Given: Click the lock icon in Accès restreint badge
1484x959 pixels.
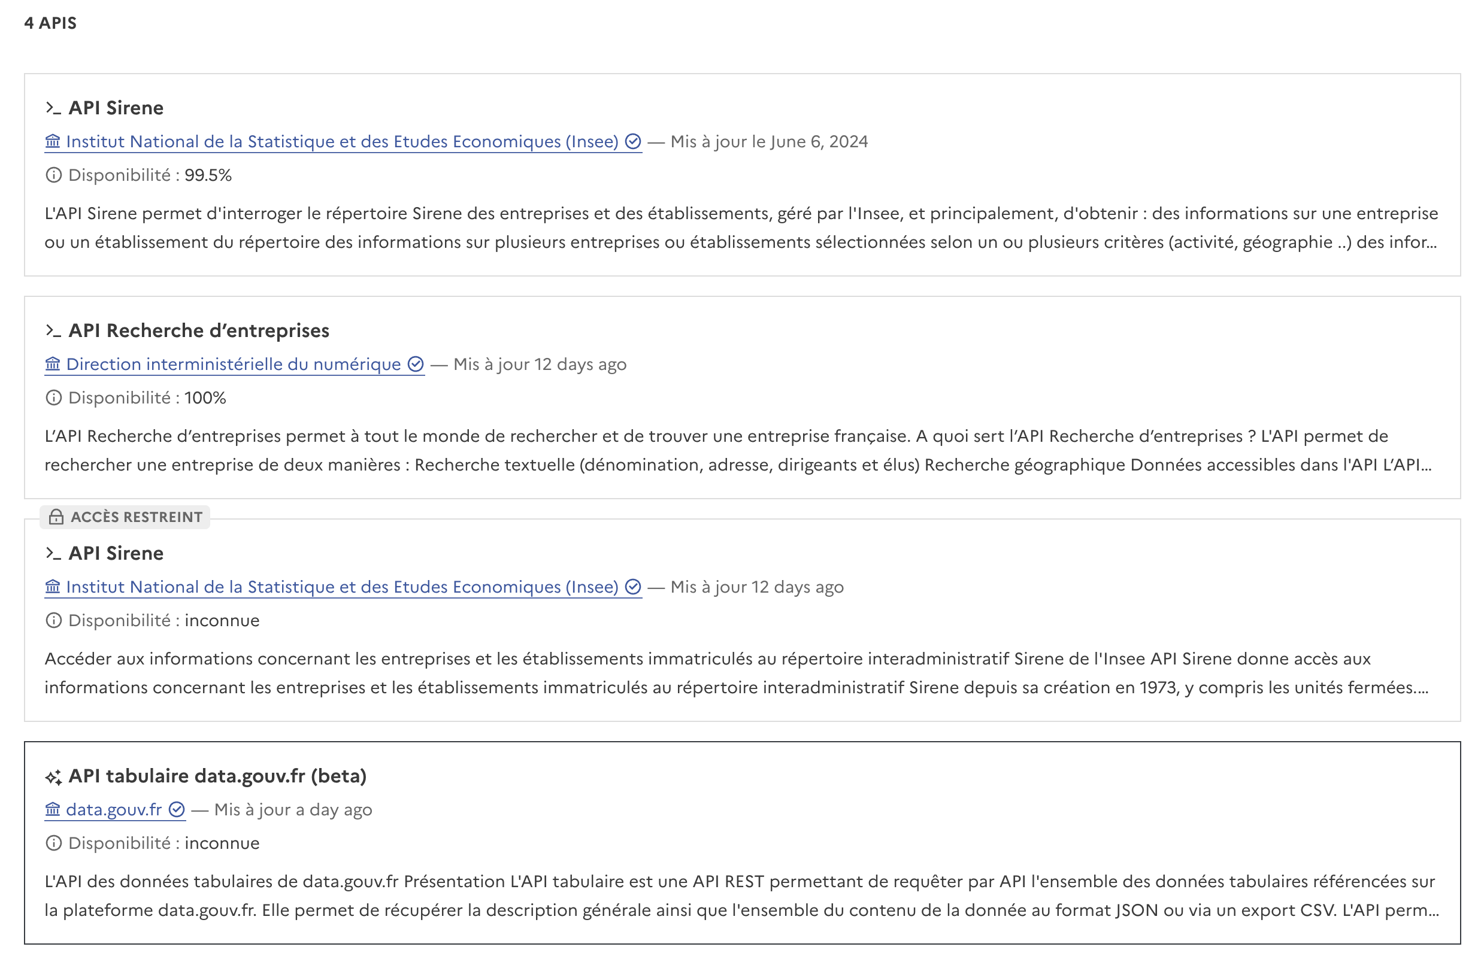Looking at the screenshot, I should (x=56, y=517).
